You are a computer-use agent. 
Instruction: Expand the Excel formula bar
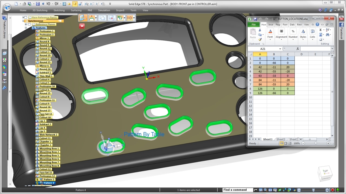point(332,49)
